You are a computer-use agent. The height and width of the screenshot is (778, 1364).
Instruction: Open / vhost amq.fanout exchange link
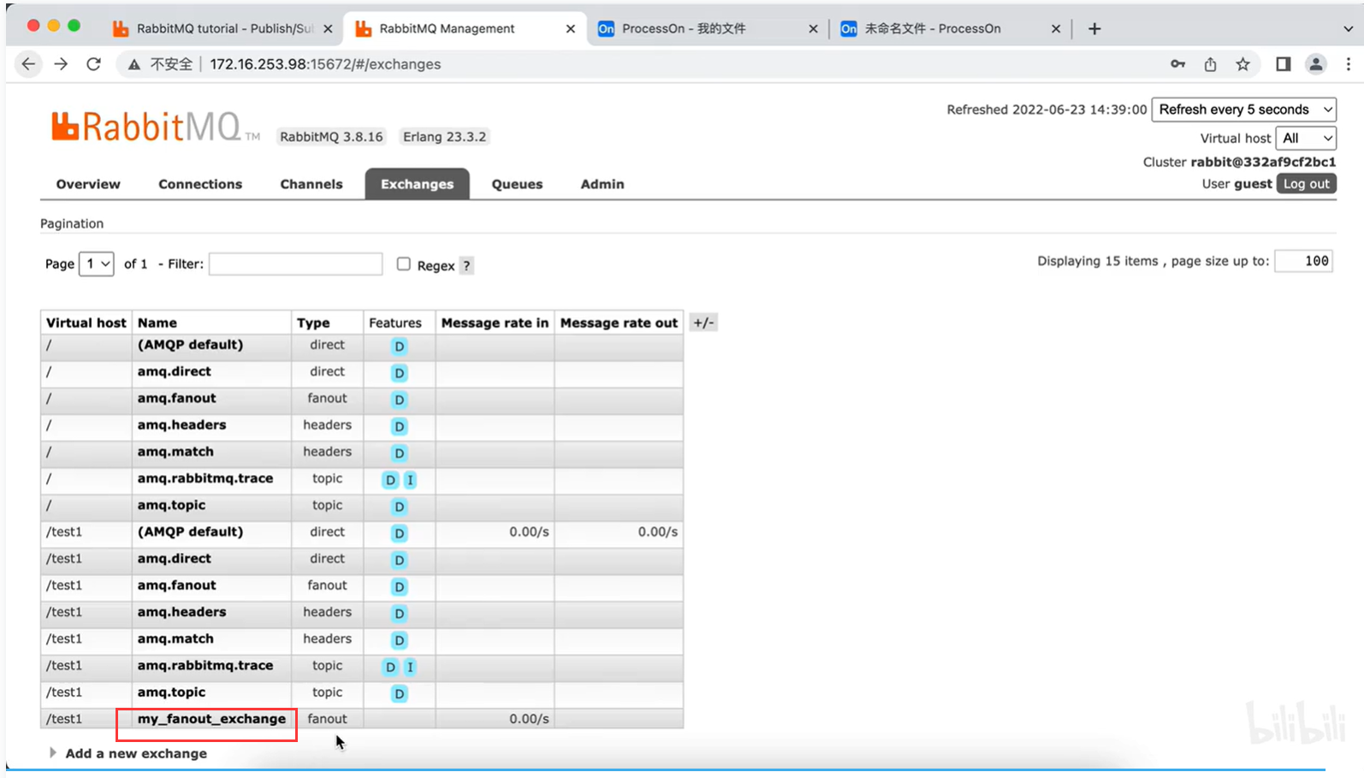coord(176,398)
